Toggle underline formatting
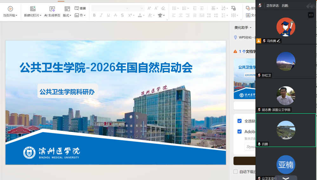The width and height of the screenshot is (317, 180). [108, 15]
